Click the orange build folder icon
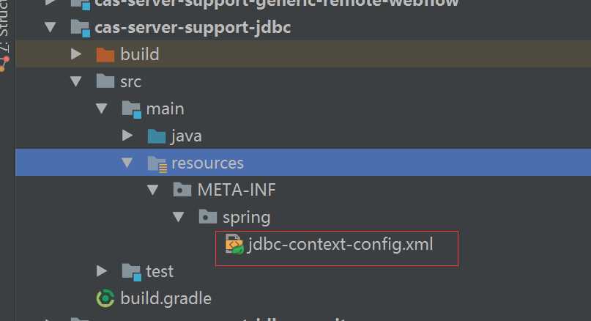591x321 pixels. click(x=105, y=55)
